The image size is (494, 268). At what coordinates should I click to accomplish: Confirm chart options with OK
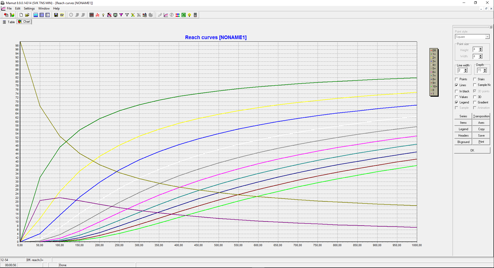[472, 150]
